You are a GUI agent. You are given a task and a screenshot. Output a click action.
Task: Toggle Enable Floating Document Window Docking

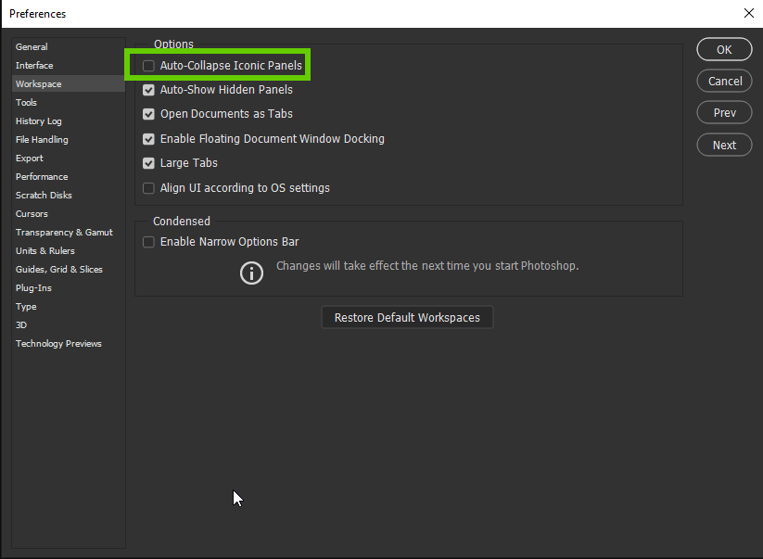pyautogui.click(x=148, y=139)
